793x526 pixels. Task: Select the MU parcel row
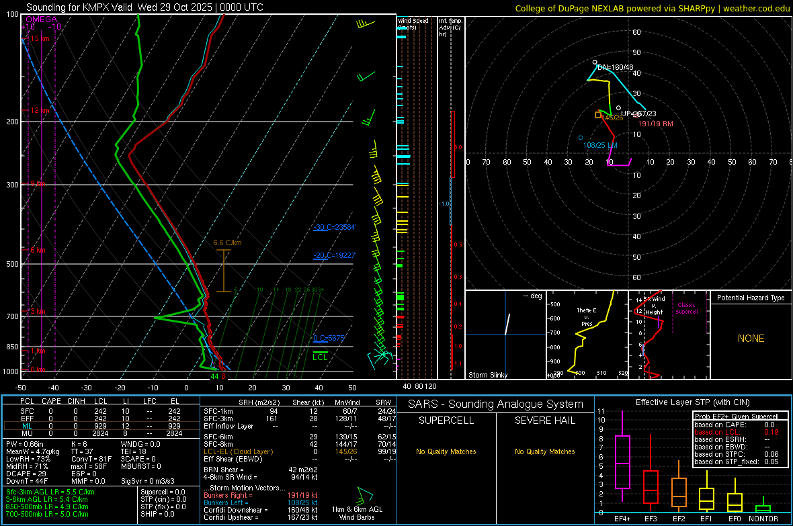click(101, 433)
